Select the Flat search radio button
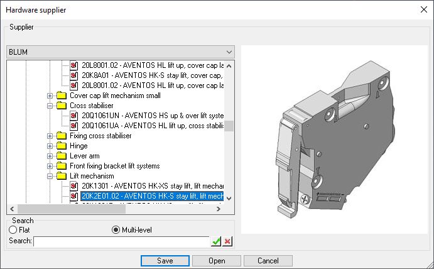The width and height of the screenshot is (434, 269). click(11, 230)
